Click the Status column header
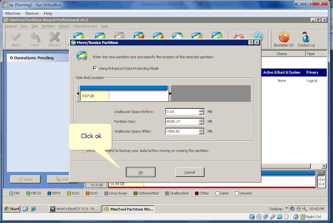The width and height of the screenshot is (333, 223). click(283, 54)
